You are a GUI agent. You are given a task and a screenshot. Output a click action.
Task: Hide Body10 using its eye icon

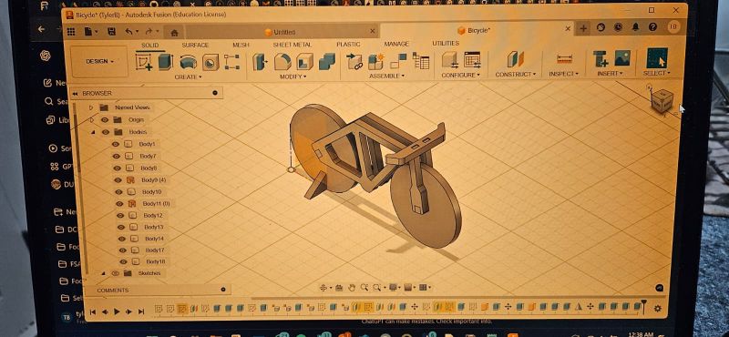point(118,192)
